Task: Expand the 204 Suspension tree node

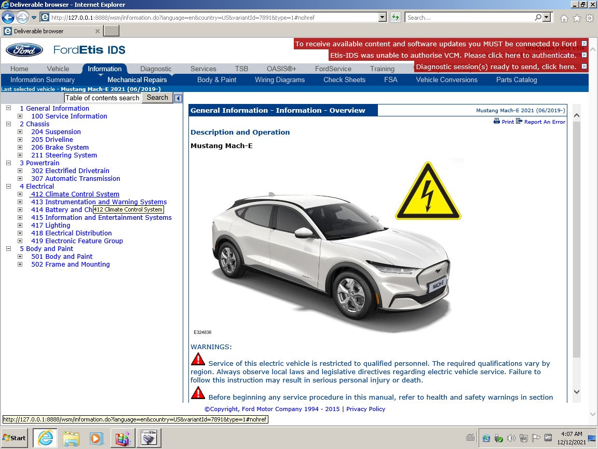Action: tap(20, 132)
